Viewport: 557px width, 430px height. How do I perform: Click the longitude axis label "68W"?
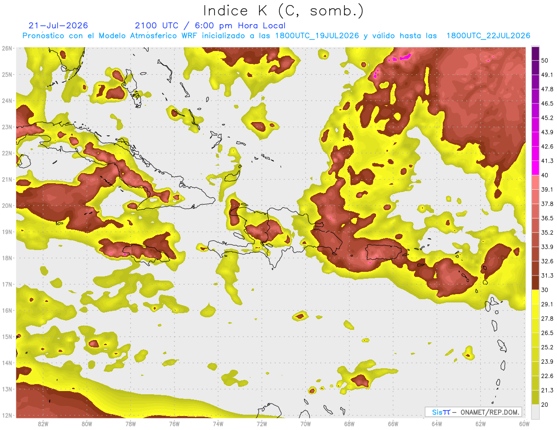tap(350, 424)
